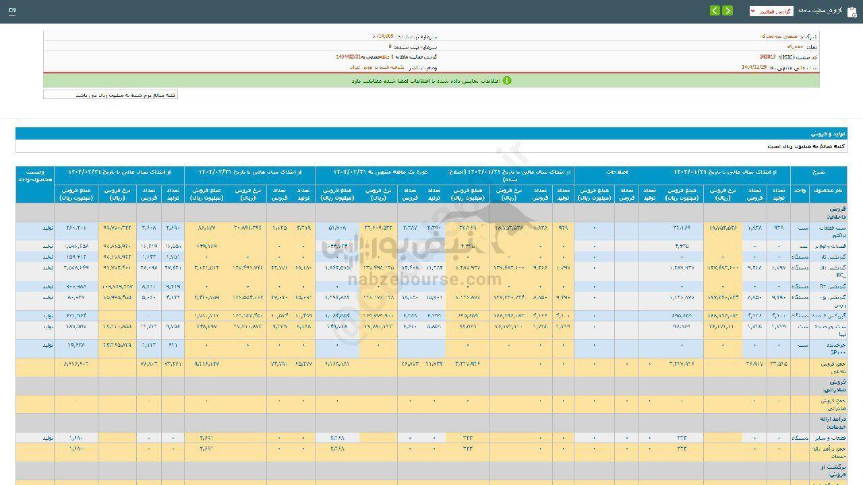Click the fiscal year end date 1404/12/29
Image resolution: width=863 pixels, height=485 pixels.
(756, 67)
